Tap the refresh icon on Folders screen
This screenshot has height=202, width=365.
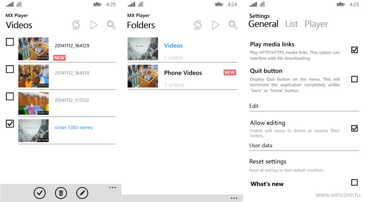[198, 25]
